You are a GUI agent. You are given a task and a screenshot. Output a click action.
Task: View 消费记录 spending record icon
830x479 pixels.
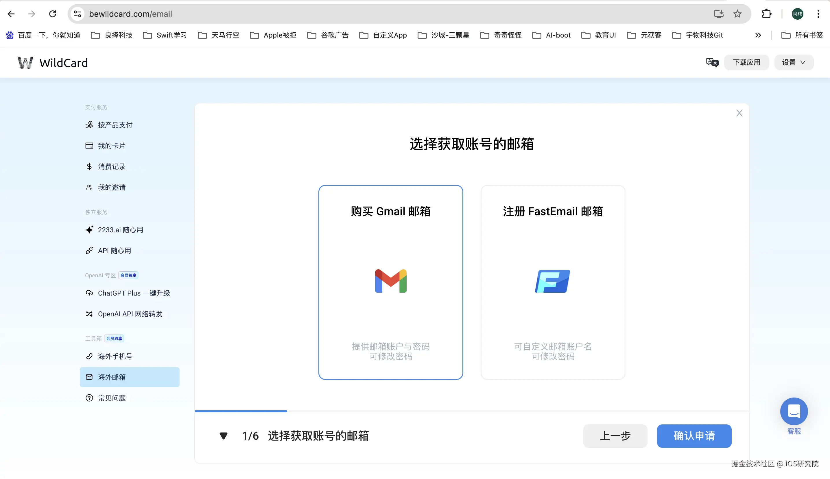point(89,166)
